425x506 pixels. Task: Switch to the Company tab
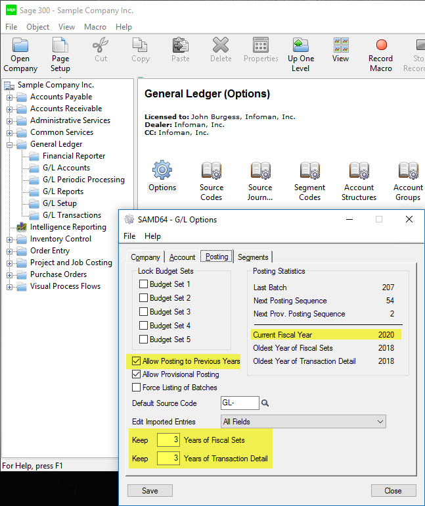(145, 257)
